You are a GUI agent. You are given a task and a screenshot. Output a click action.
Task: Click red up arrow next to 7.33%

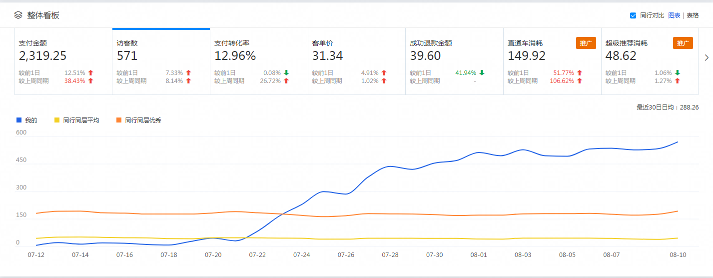[x=188, y=72]
